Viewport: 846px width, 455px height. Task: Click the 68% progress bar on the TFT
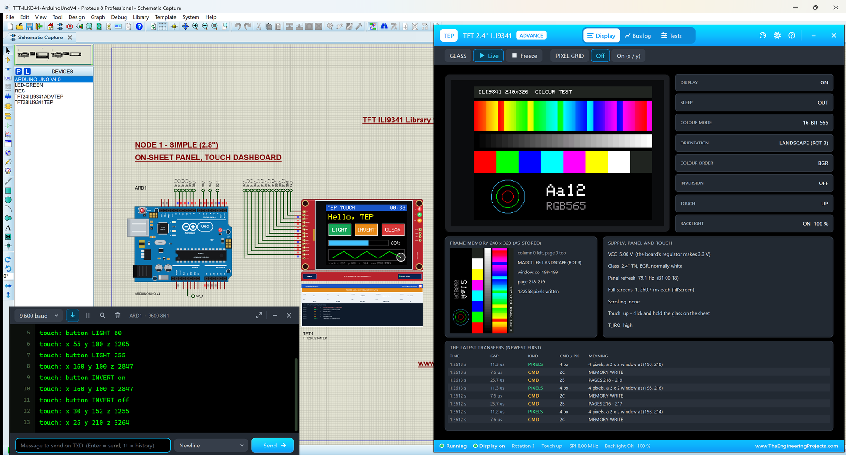[358, 243]
